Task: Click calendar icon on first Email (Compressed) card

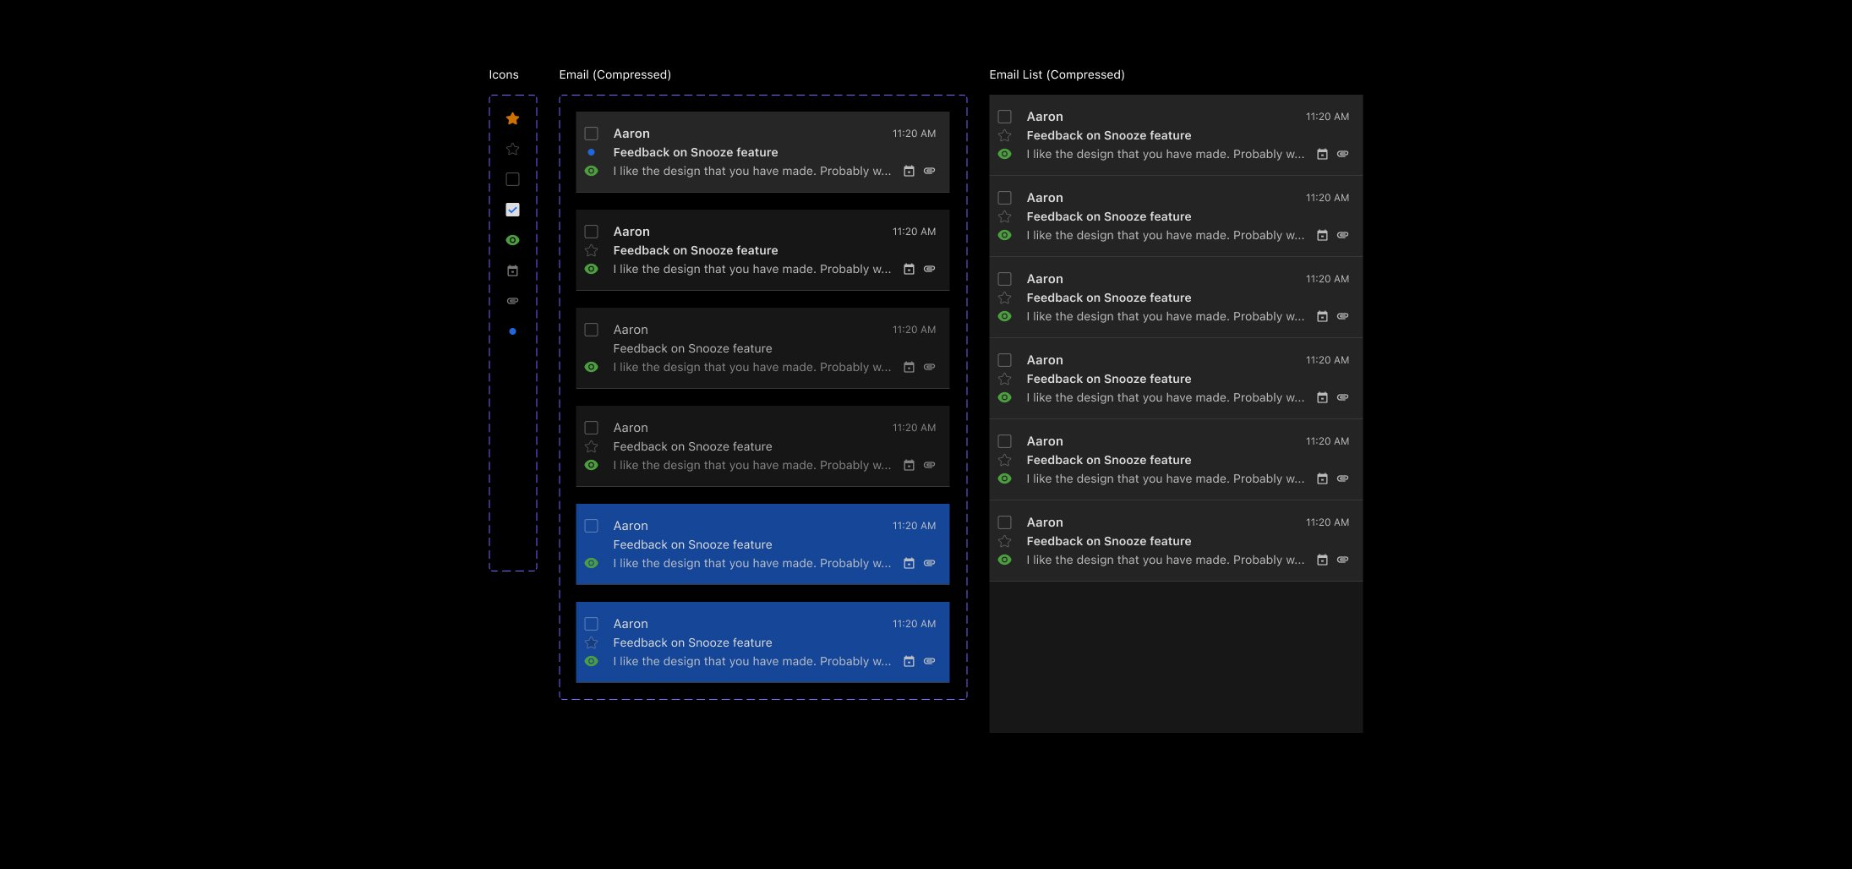Action: tap(909, 171)
